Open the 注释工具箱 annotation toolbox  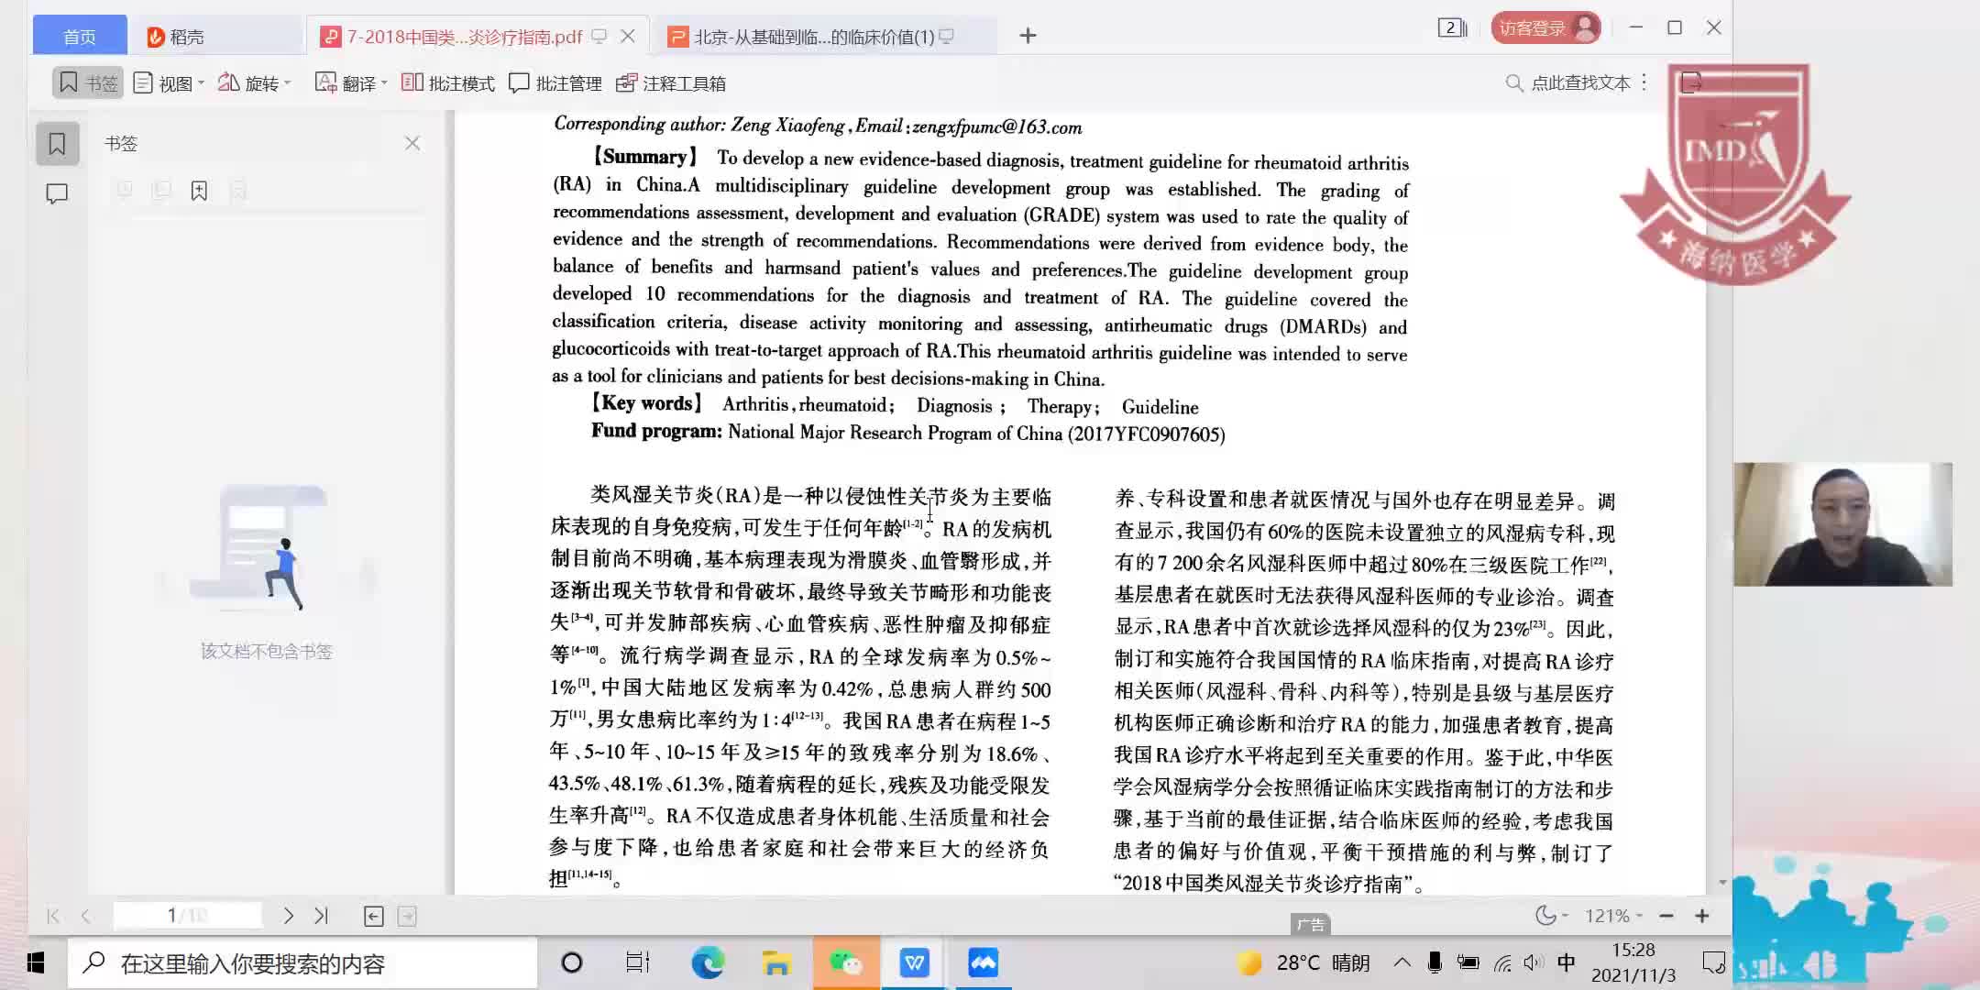click(x=670, y=82)
